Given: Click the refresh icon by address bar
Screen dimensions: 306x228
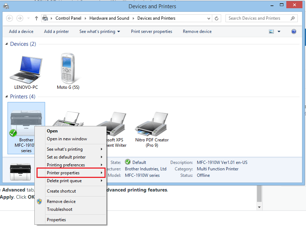Looking at the screenshot, I should click(x=217, y=18).
